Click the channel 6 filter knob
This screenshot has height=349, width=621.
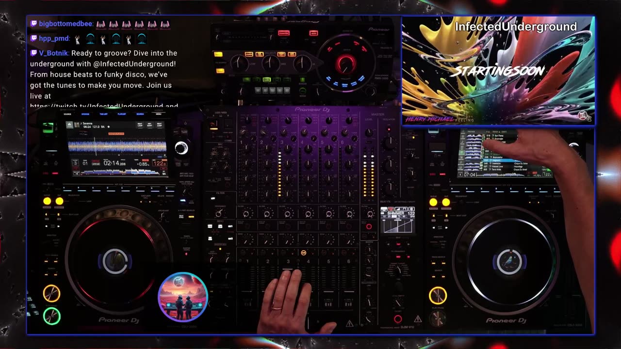click(349, 213)
